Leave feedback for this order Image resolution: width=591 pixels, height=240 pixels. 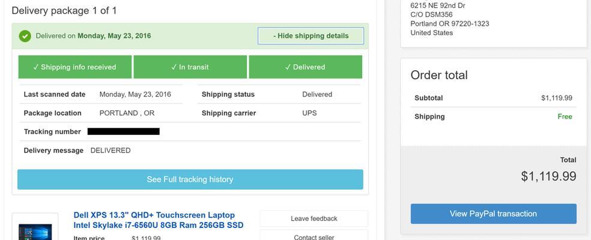314,218
